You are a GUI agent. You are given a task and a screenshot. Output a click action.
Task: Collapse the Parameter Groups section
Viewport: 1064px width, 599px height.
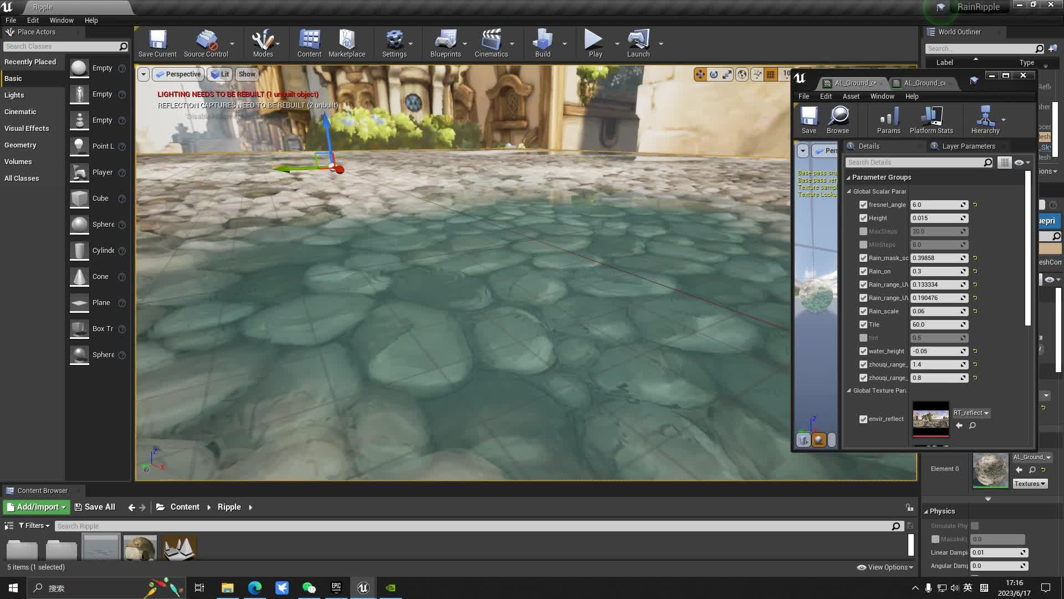pyautogui.click(x=848, y=177)
